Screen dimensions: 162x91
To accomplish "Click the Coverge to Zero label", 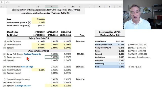I will 23,86.
